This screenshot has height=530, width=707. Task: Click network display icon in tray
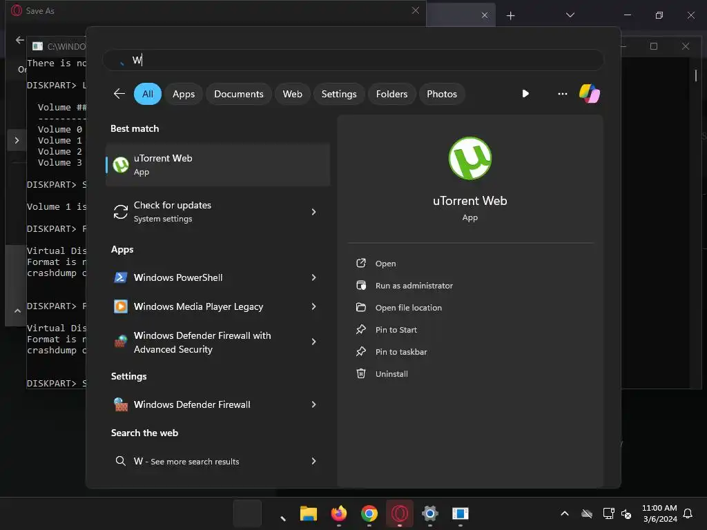pos(609,513)
